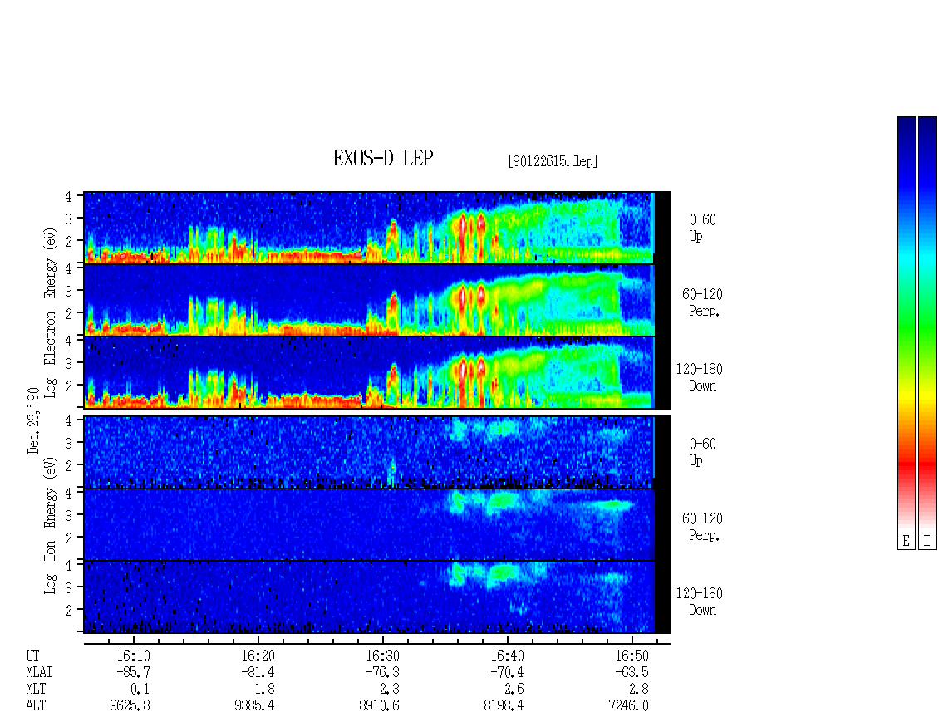Image resolution: width=939 pixels, height=727 pixels.
Task: Select the MLAT value -76.3
Action: point(382,672)
